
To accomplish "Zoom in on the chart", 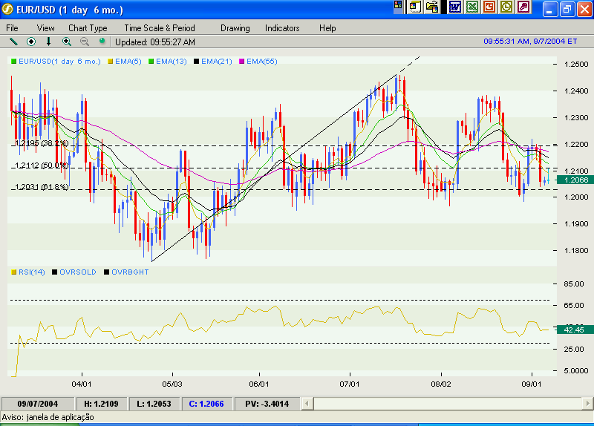I will [67, 42].
